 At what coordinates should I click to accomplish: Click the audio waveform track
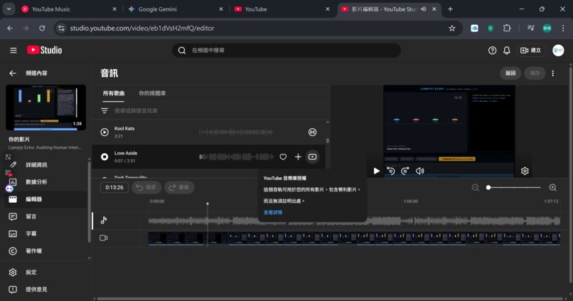click(x=354, y=221)
